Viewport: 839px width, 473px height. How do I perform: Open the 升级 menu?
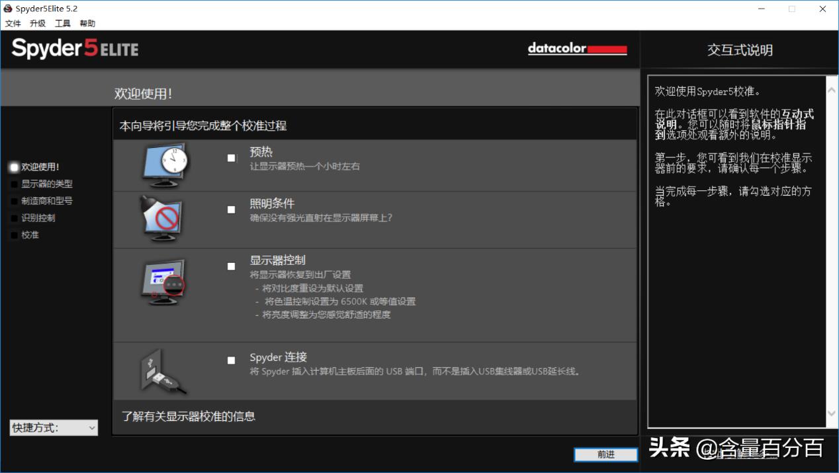37,23
